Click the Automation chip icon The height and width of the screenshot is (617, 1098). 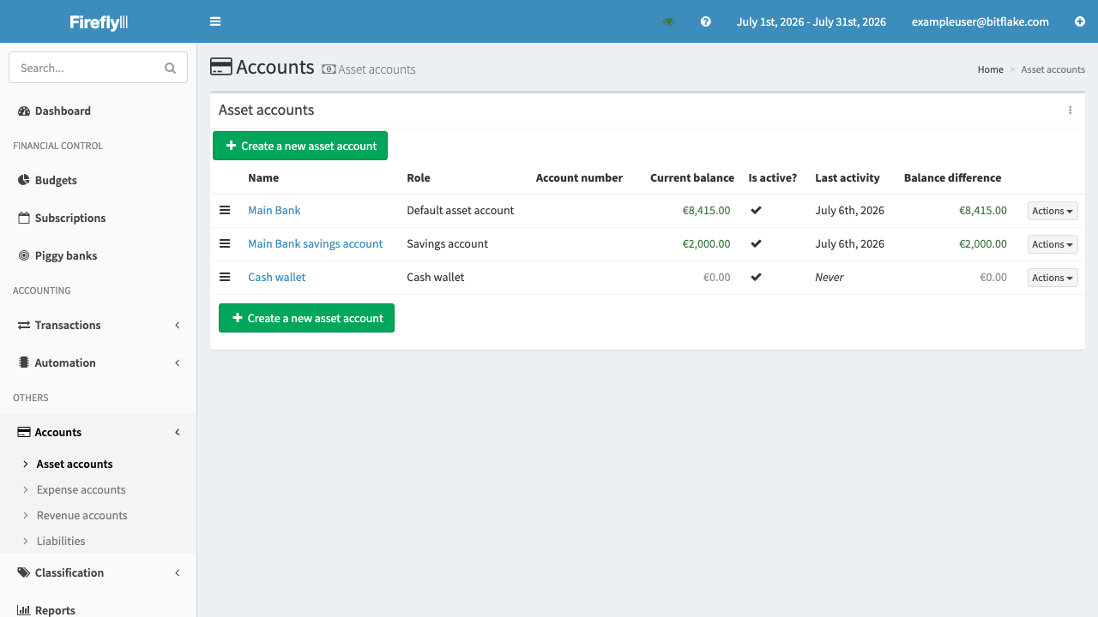pyautogui.click(x=24, y=362)
